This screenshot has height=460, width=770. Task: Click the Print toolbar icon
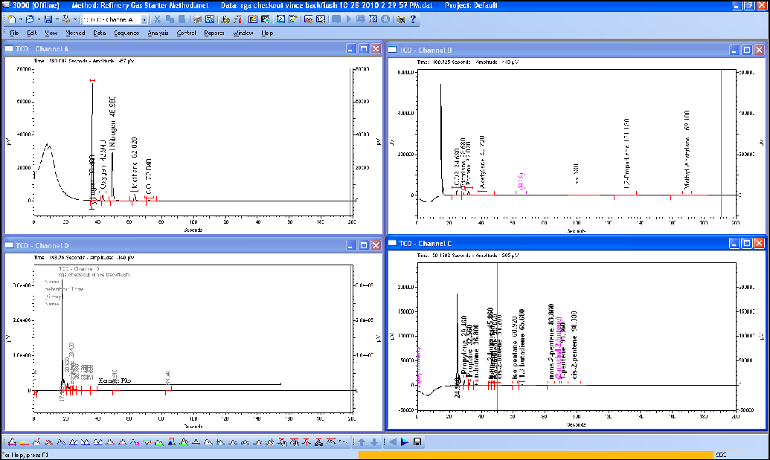point(65,19)
